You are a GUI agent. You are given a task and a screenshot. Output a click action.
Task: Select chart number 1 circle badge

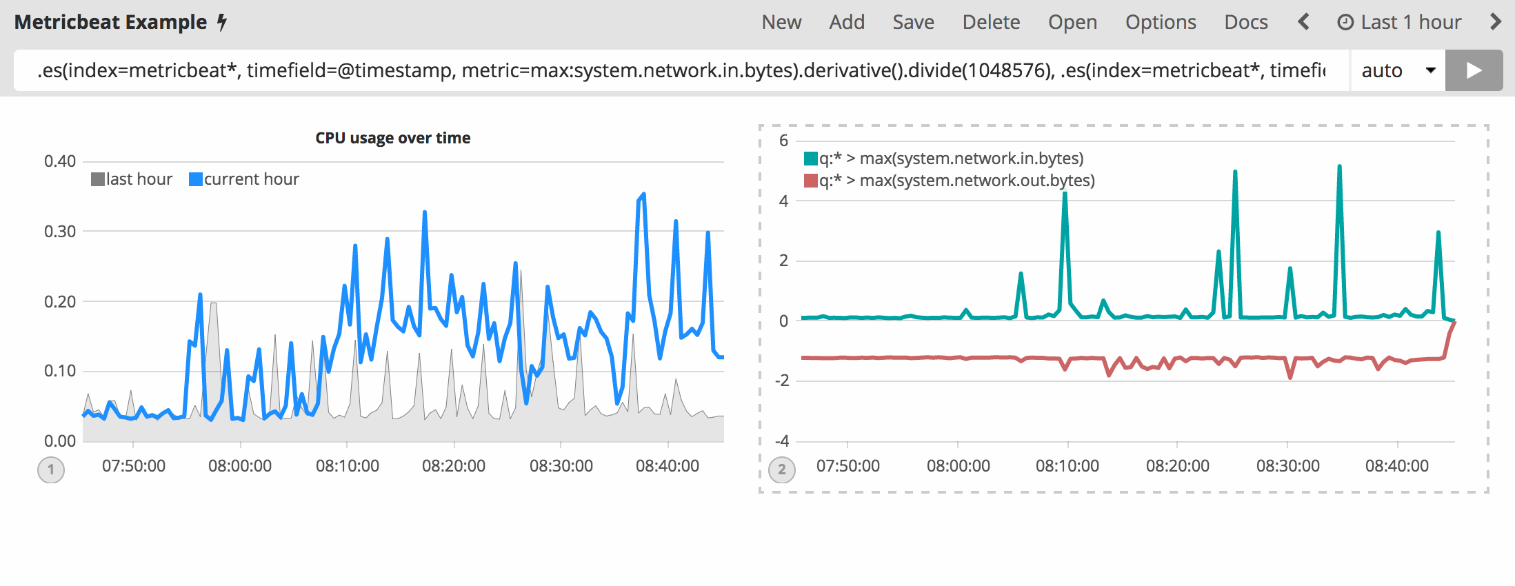click(x=51, y=470)
